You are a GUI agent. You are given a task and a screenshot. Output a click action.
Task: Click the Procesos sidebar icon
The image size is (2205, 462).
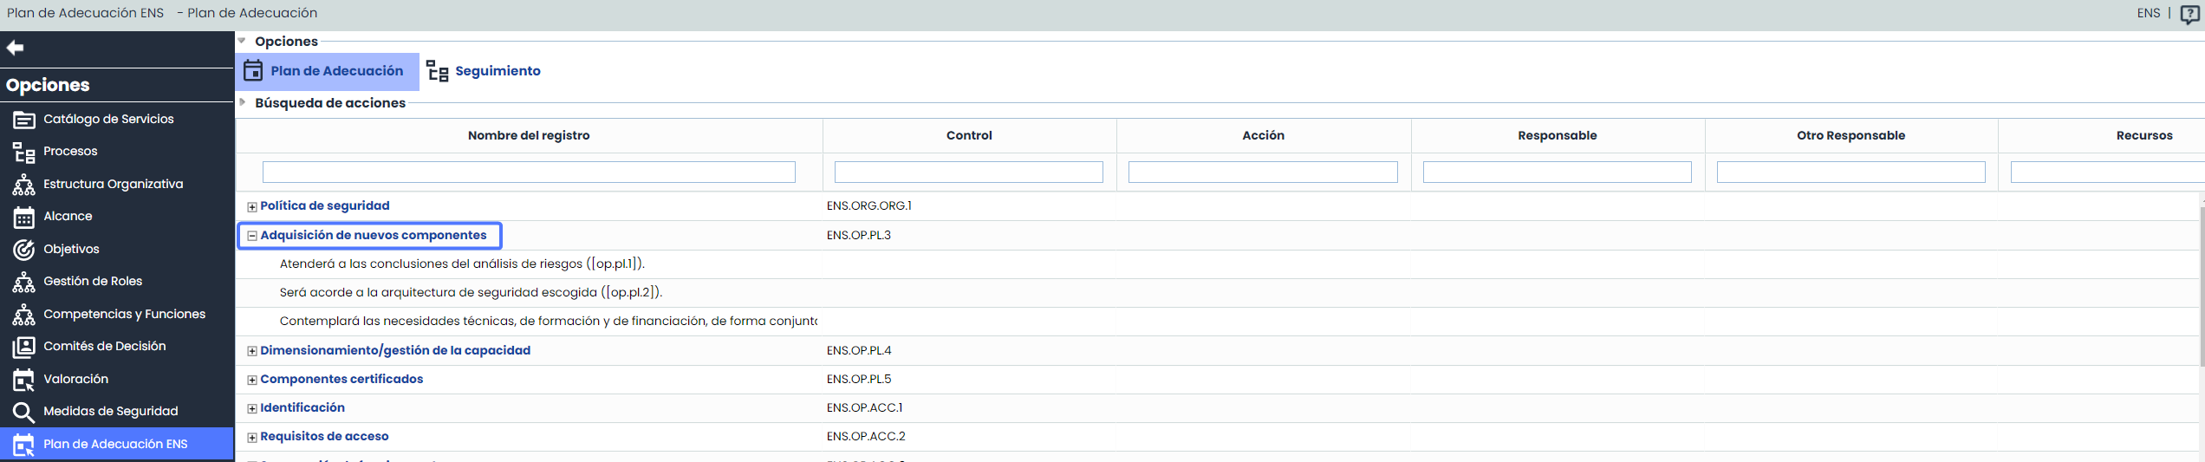23,153
